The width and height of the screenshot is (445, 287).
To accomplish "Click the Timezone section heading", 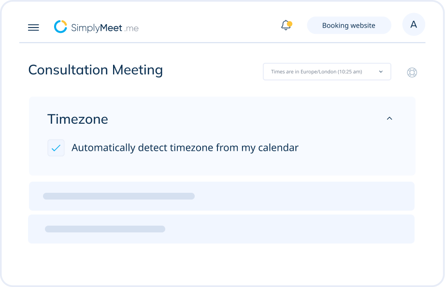I will [x=77, y=119].
